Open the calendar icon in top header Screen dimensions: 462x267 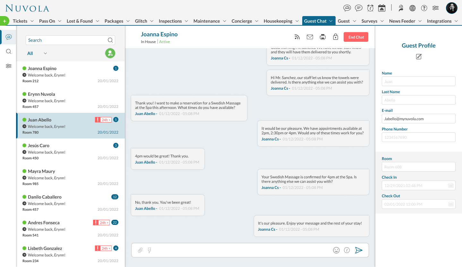coord(382,8)
